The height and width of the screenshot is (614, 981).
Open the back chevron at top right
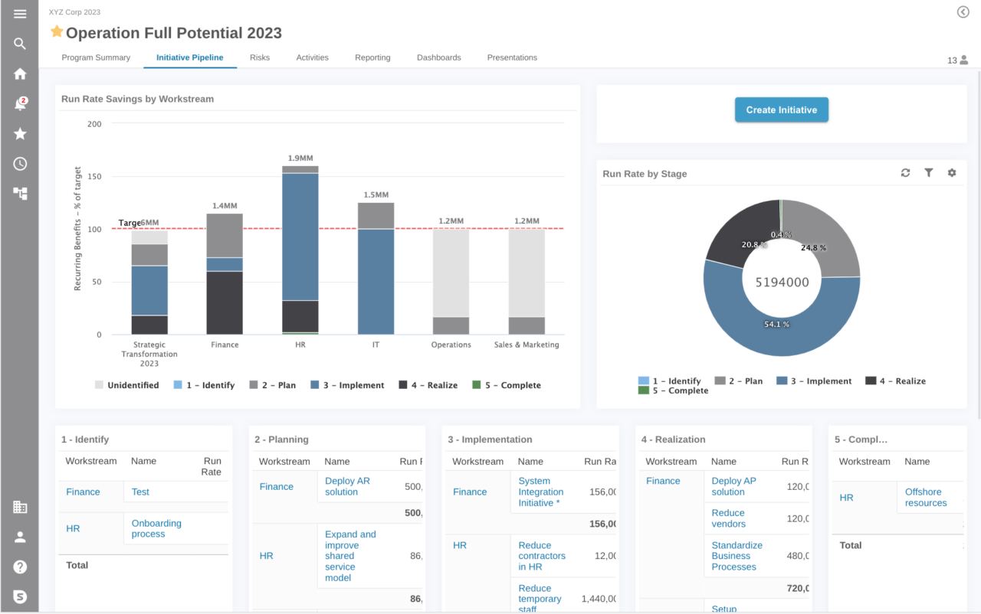(963, 11)
